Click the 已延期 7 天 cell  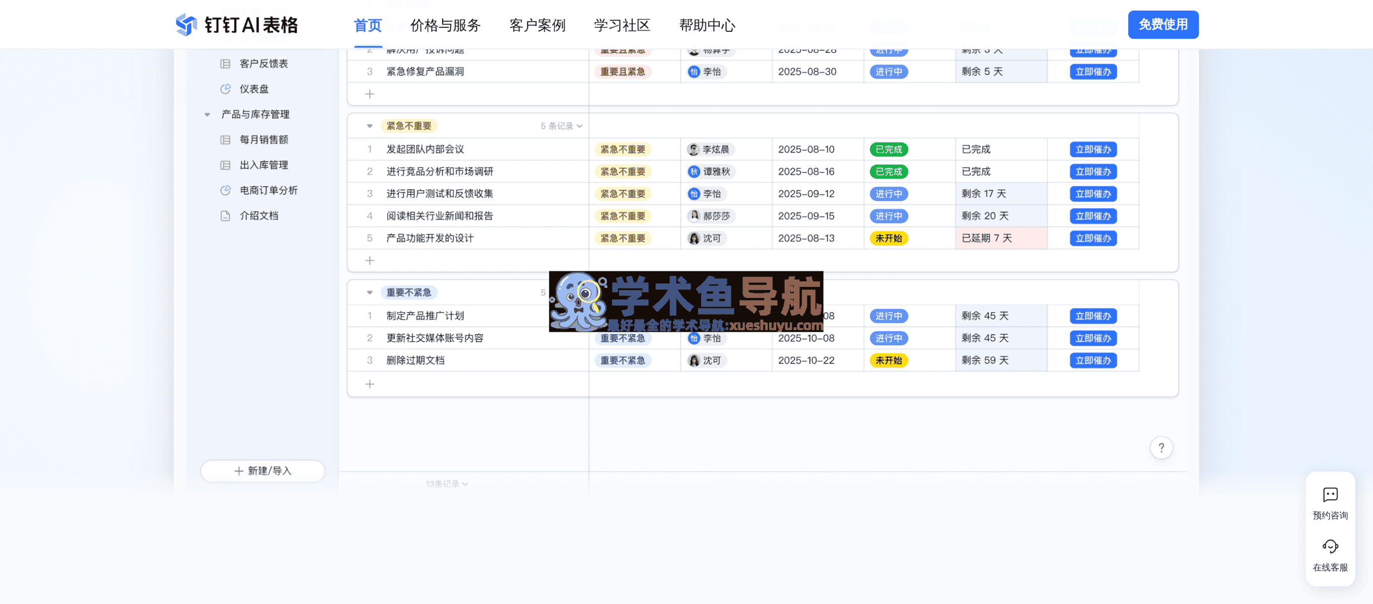[1000, 238]
